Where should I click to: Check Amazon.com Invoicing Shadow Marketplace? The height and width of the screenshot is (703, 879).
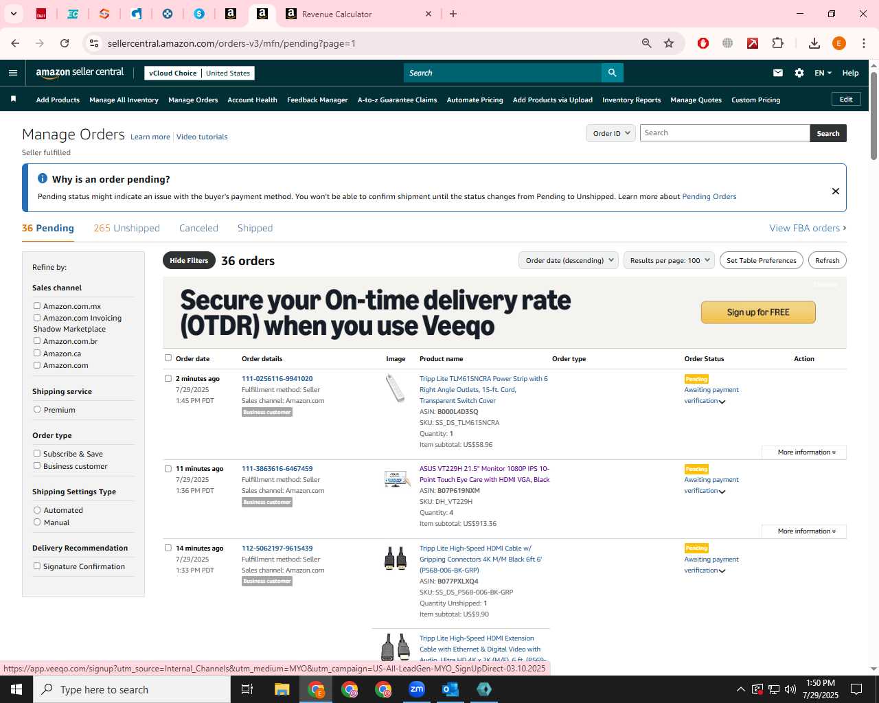[x=37, y=318]
